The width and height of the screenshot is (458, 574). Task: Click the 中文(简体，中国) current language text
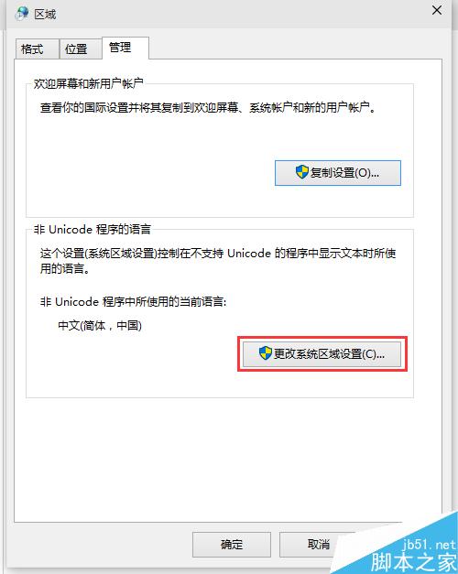[x=100, y=325]
